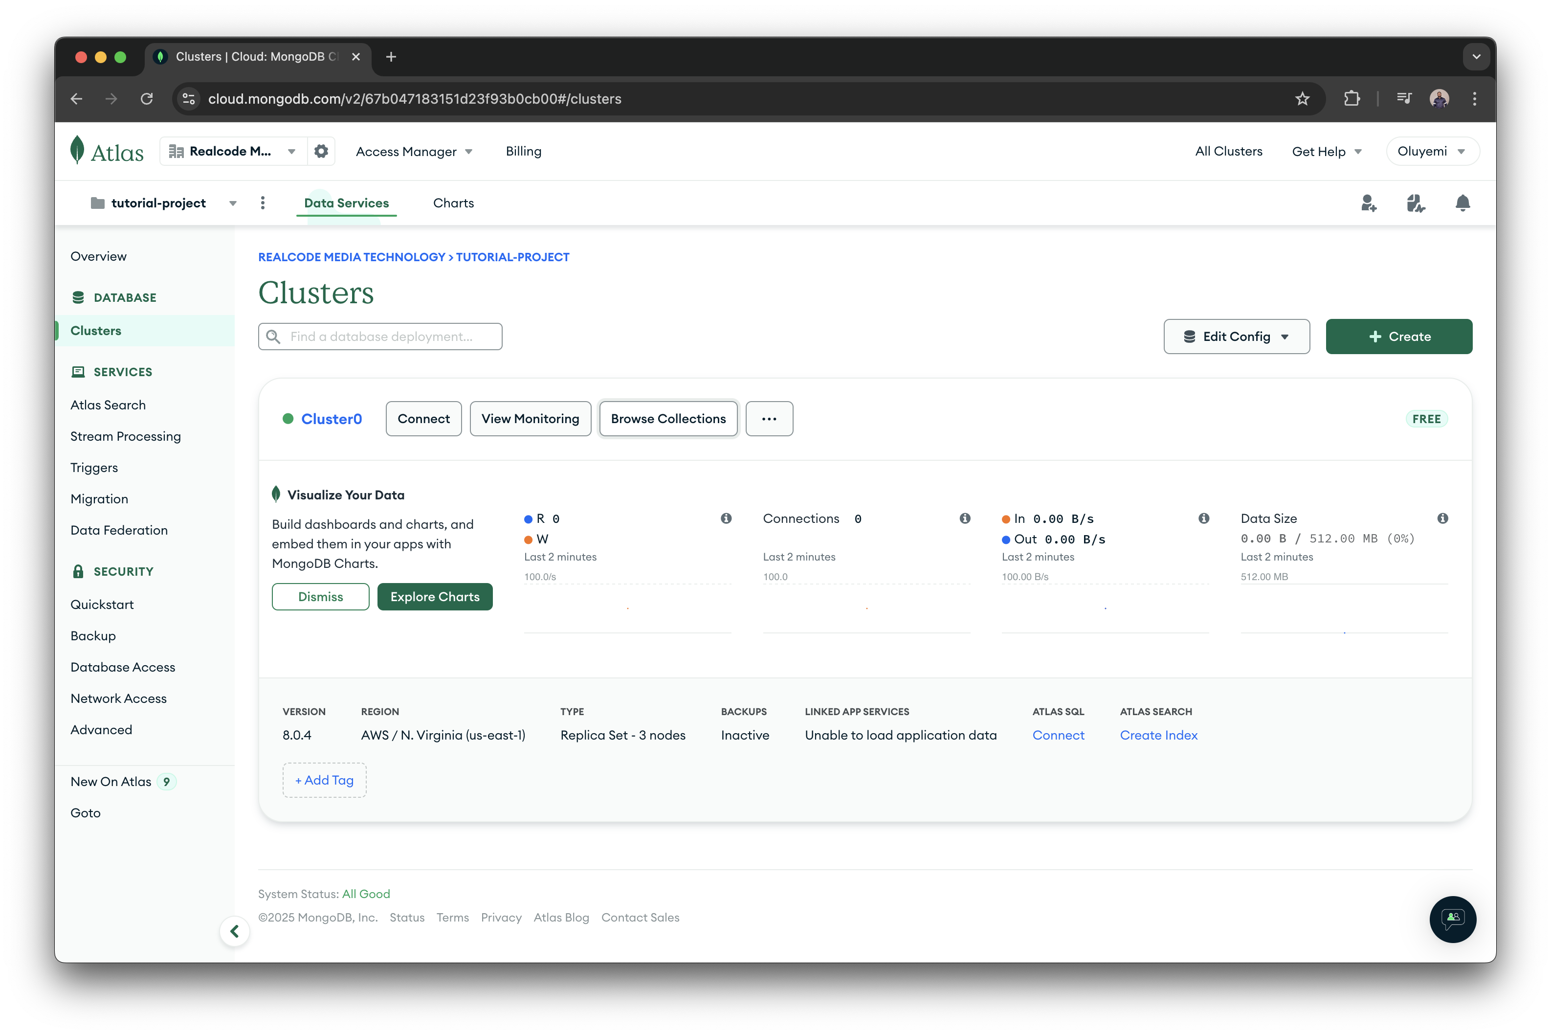Viewport: 1551px width, 1035px height.
Task: Open the Get Help dropdown
Action: (1327, 151)
